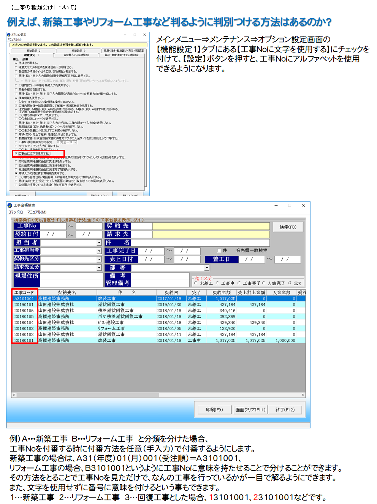The width and height of the screenshot is (377, 504).
Task: Open the 請求先区分 dropdown
Action: coord(99,268)
